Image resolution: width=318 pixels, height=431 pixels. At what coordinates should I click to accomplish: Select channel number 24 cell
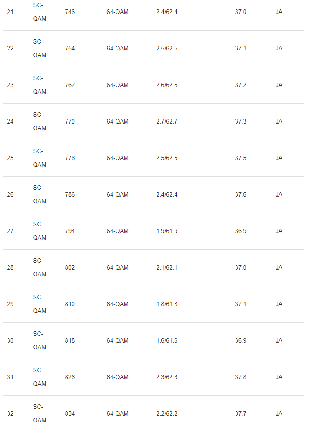click(x=10, y=121)
